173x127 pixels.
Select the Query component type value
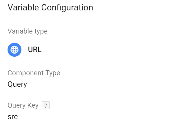tap(17, 84)
